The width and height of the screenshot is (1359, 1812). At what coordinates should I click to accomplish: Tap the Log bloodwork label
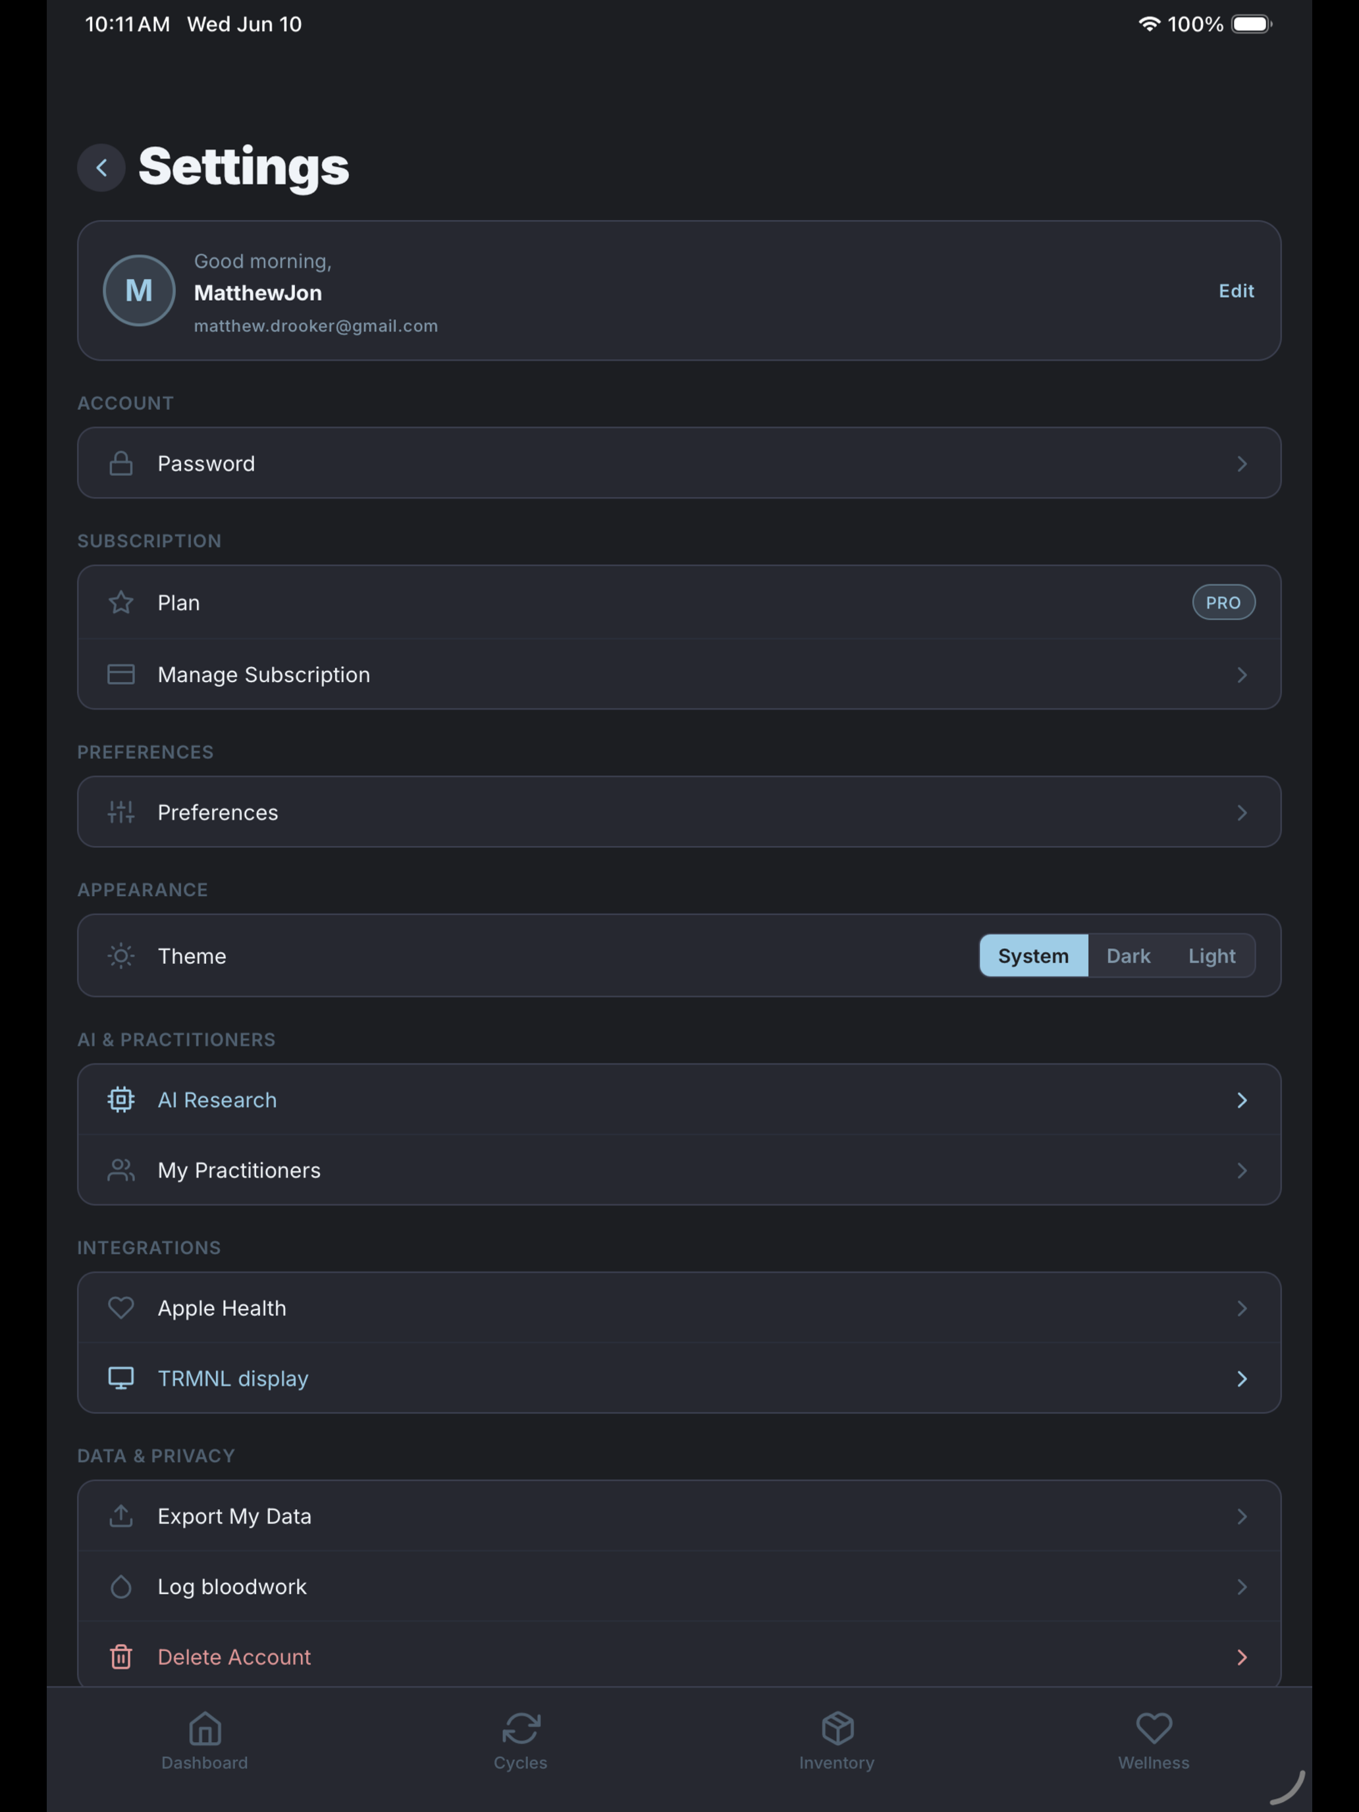pos(232,1586)
